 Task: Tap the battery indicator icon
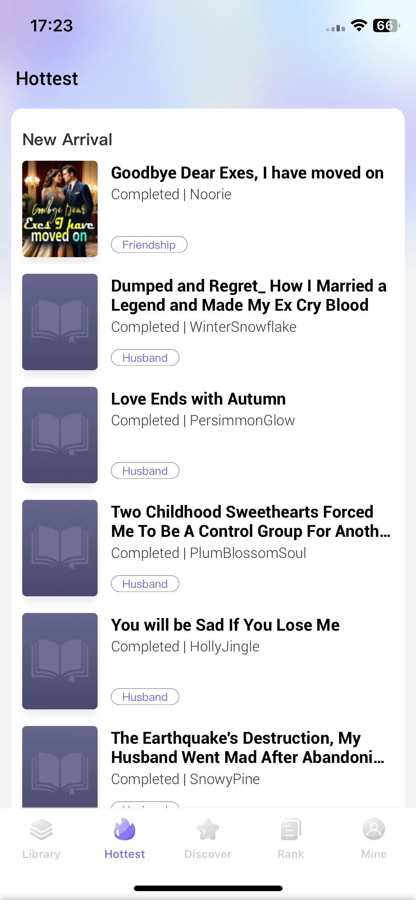pos(386,25)
